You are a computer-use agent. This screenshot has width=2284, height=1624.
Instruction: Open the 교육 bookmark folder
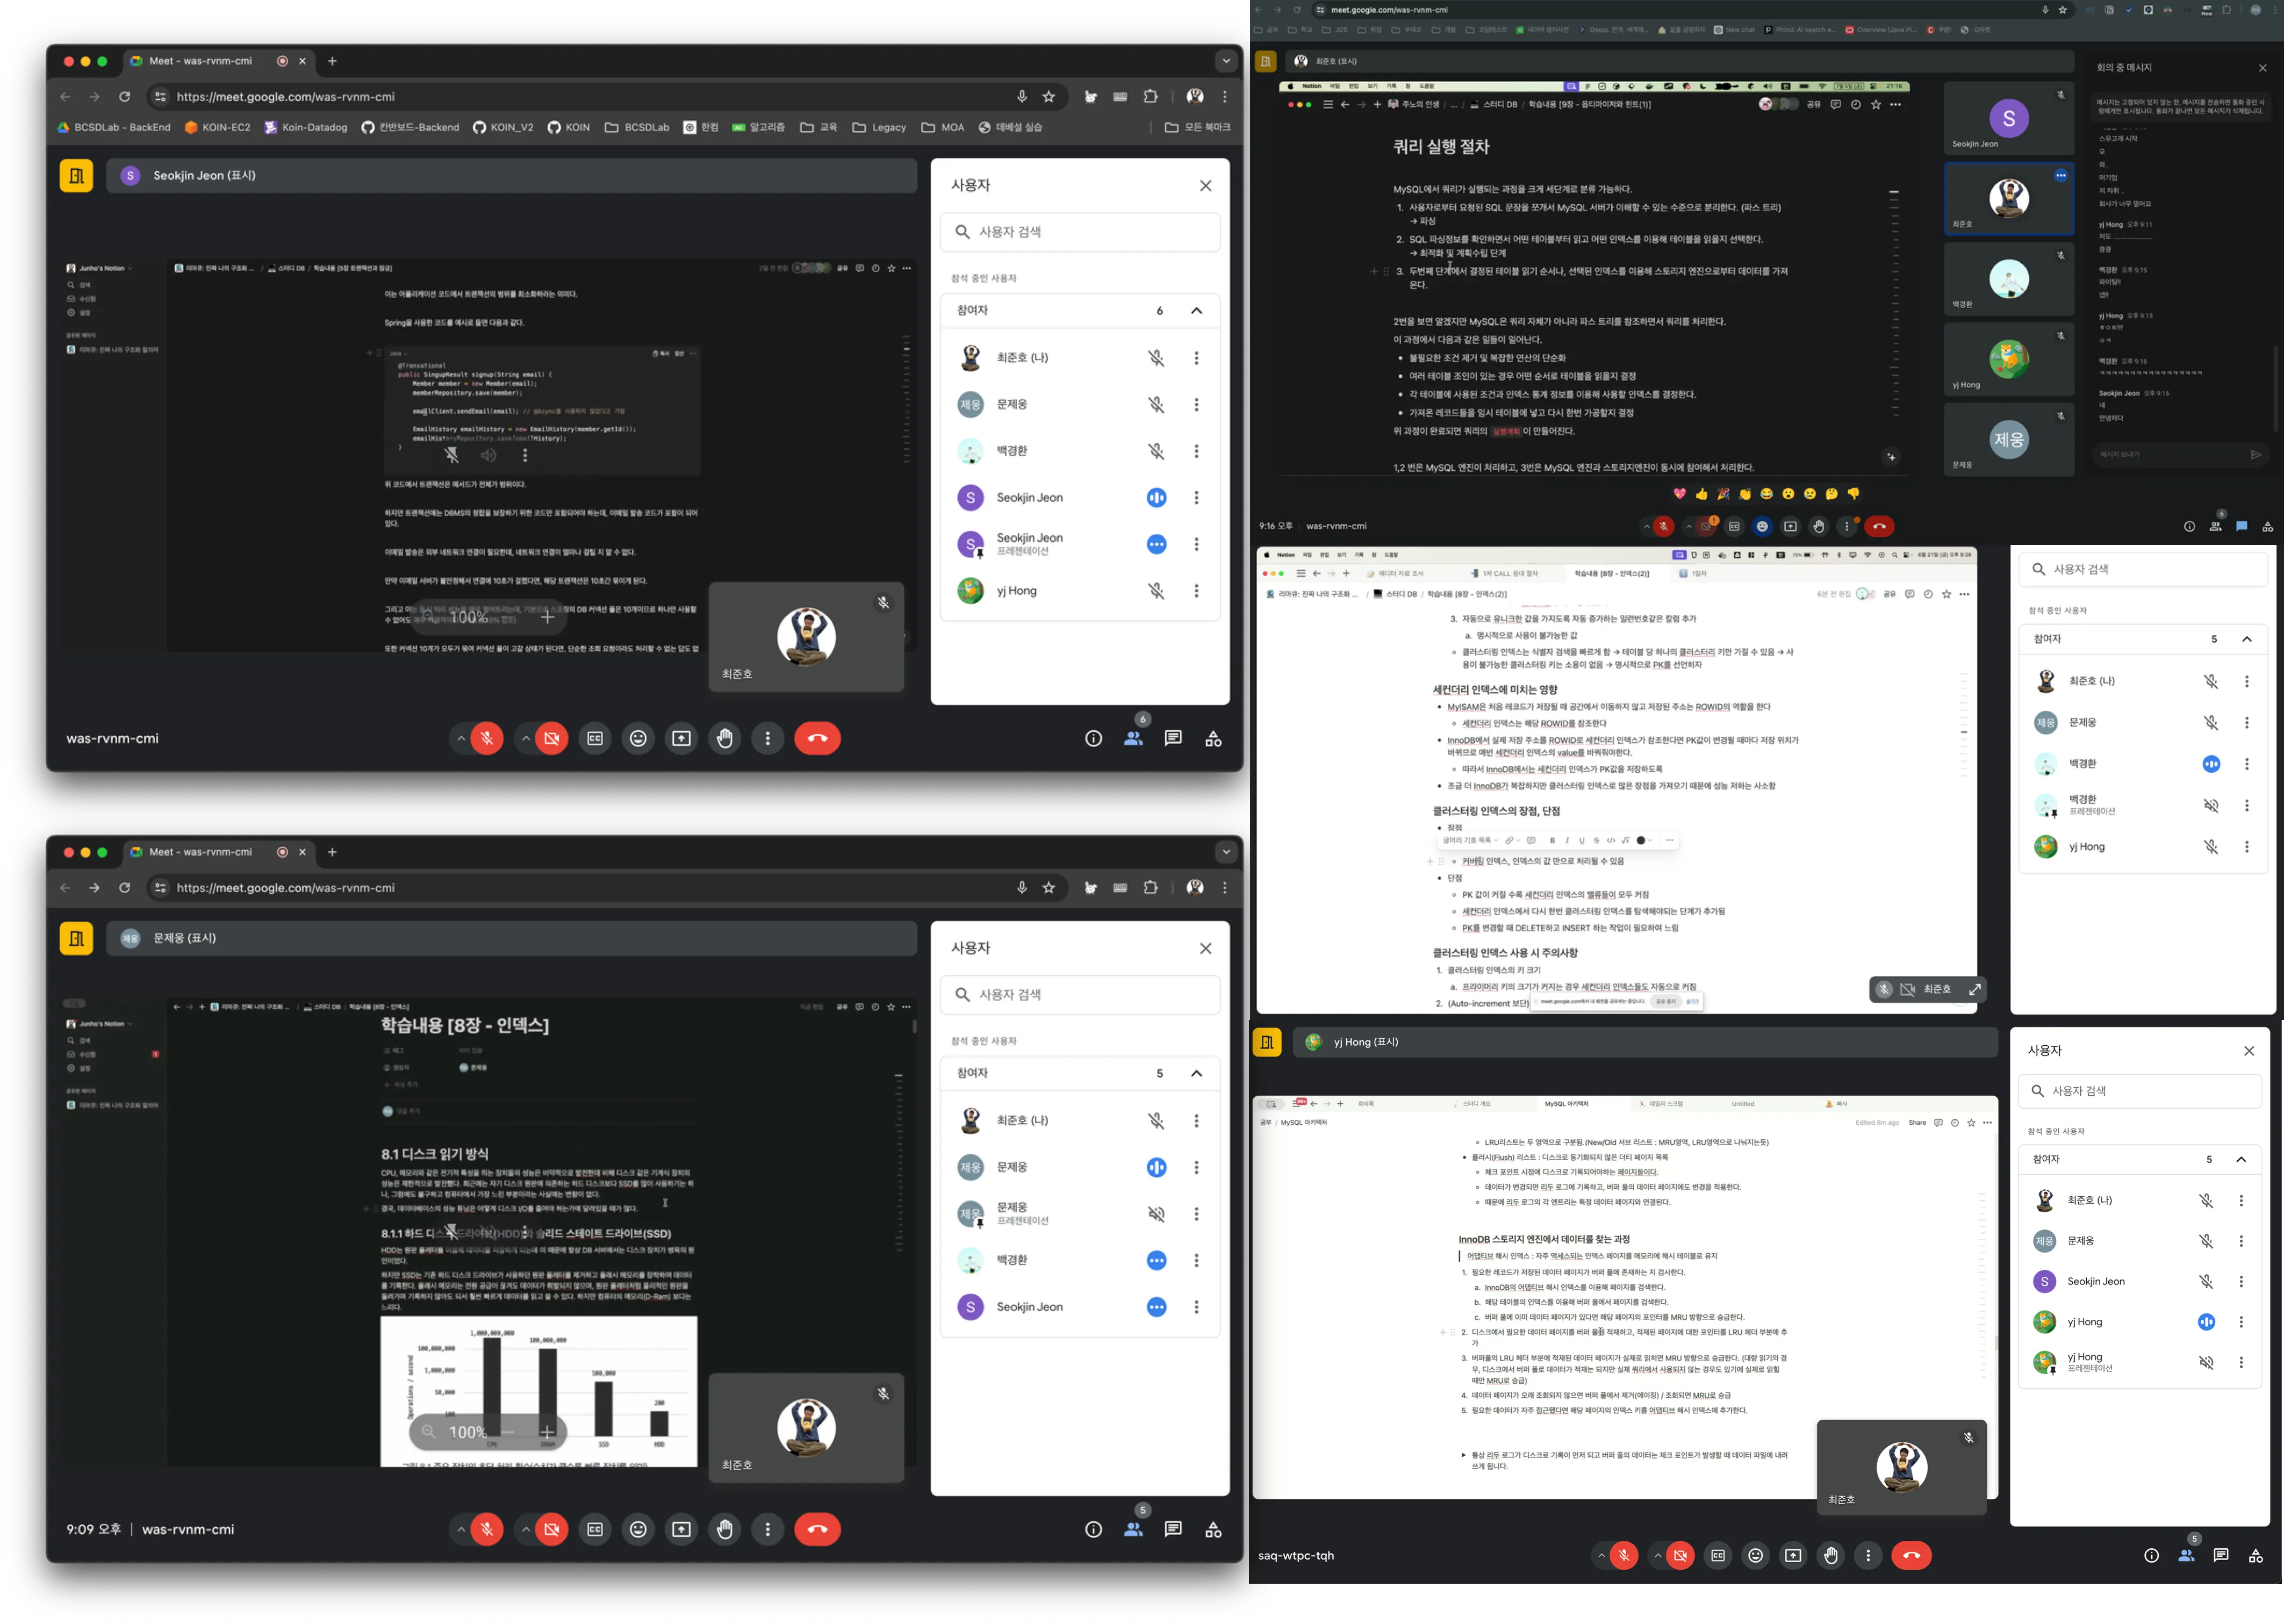818,127
